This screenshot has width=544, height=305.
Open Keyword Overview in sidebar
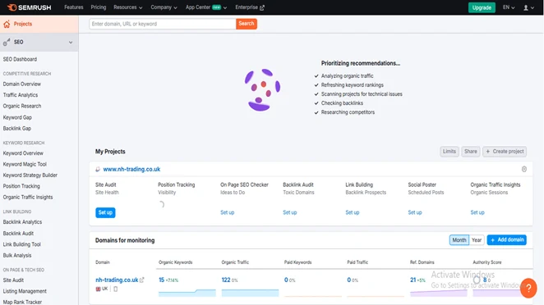pyautogui.click(x=23, y=153)
